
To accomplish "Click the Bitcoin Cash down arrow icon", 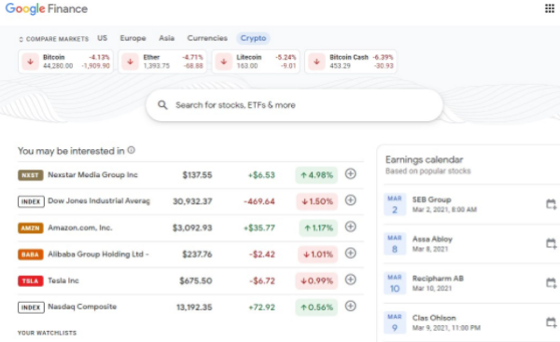I will click(x=316, y=62).
